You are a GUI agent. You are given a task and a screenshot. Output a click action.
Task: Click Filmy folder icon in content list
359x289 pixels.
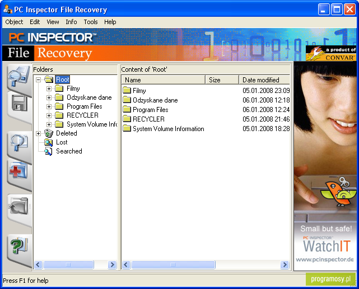(x=127, y=90)
